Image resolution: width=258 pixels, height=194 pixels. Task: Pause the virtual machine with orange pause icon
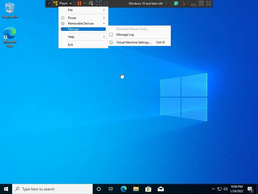point(79,4)
